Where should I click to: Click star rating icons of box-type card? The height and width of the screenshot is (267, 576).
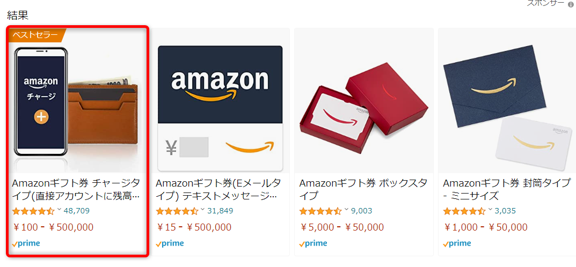pos(320,211)
